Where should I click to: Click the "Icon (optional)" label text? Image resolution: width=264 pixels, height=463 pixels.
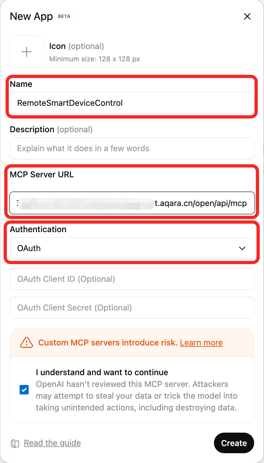click(76, 46)
